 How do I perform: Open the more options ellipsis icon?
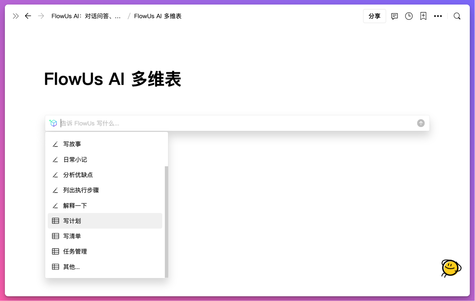(438, 16)
